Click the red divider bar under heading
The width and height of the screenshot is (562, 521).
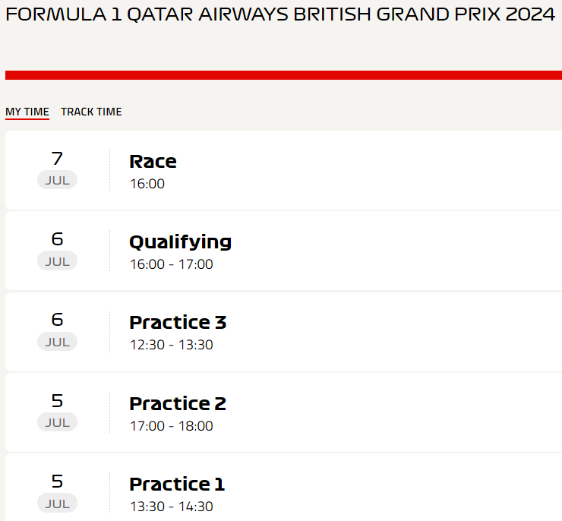coord(283,75)
